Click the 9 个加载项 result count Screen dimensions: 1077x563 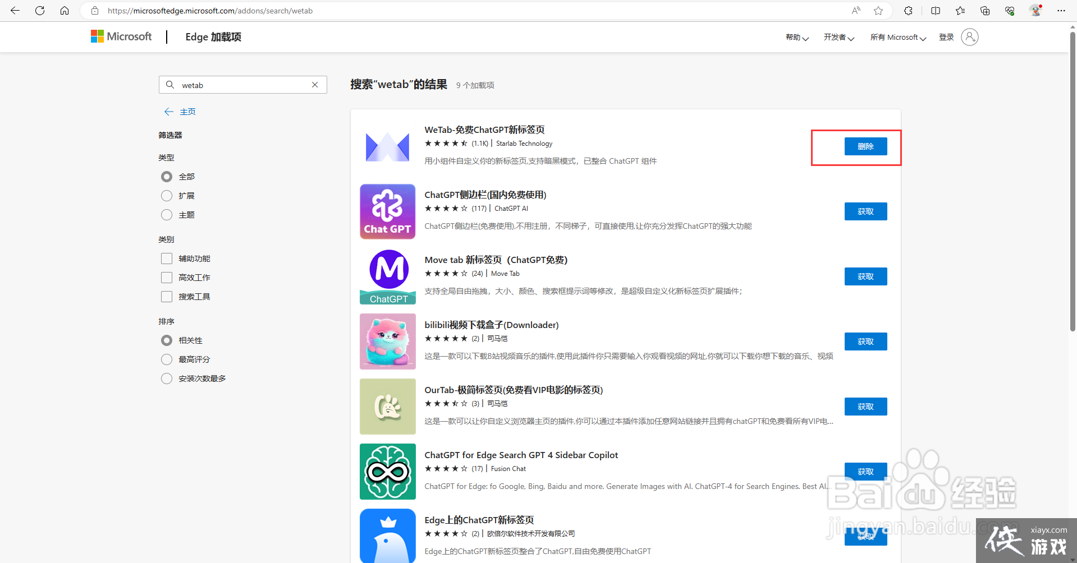pyautogui.click(x=475, y=85)
